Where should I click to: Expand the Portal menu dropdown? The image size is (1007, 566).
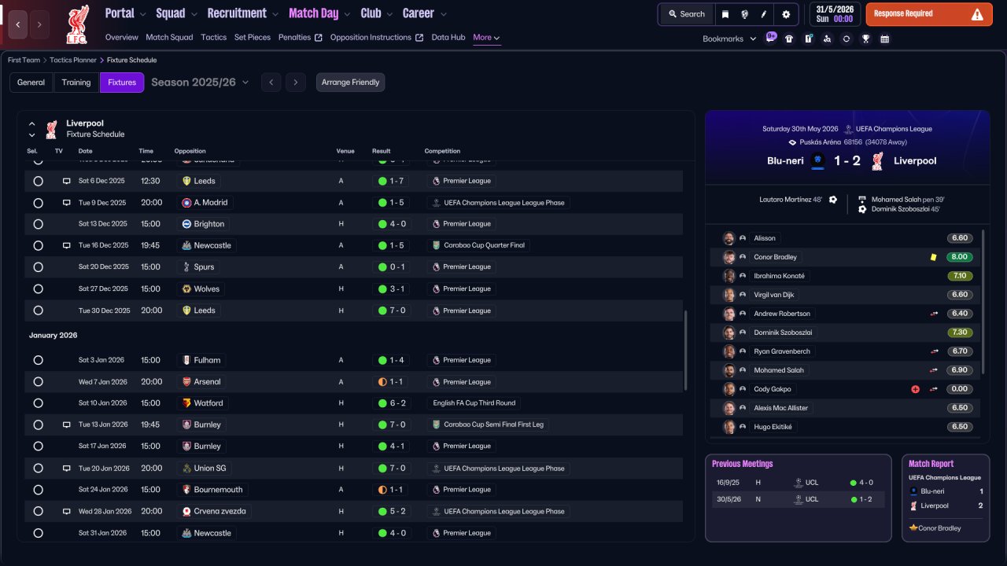point(142,14)
